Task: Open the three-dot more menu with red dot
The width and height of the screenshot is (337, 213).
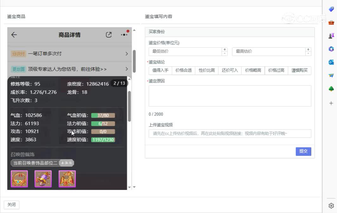Action: (x=125, y=34)
